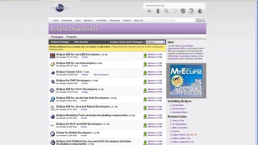Open the Updating Eclipse link
Viewport: 258px width, 145px height.
pos(180,112)
